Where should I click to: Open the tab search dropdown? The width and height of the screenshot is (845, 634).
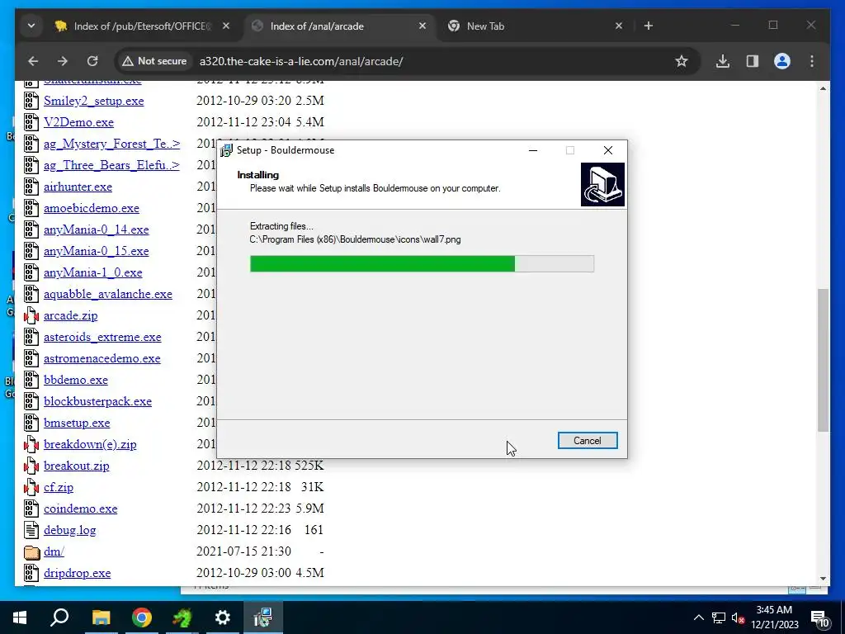[x=31, y=26]
